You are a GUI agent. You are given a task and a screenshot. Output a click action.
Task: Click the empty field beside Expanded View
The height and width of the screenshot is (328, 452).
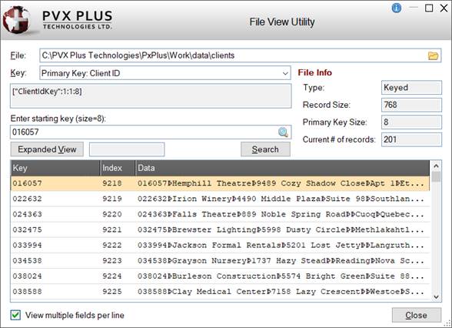coord(127,149)
